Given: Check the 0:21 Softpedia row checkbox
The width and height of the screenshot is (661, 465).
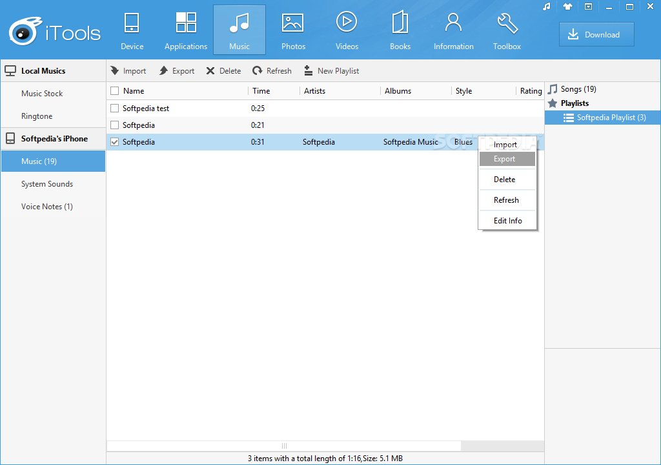Looking at the screenshot, I should pyautogui.click(x=115, y=125).
